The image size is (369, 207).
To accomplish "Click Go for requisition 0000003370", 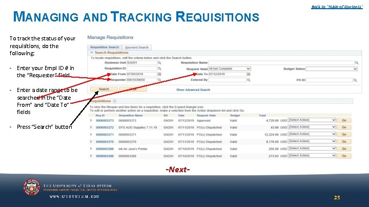I will [344, 142].
